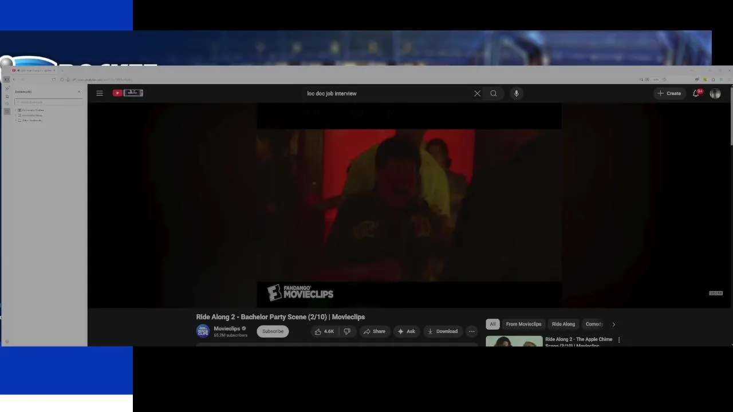
Task: Open a new browser tab
Action: [62, 70]
